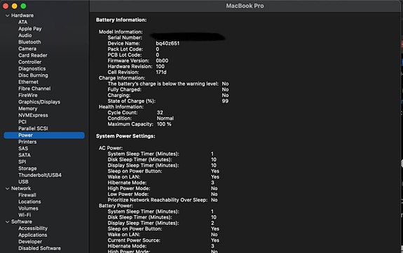This screenshot has width=403, height=253.
Task: Open Disabled Software entry
Action: 39,248
